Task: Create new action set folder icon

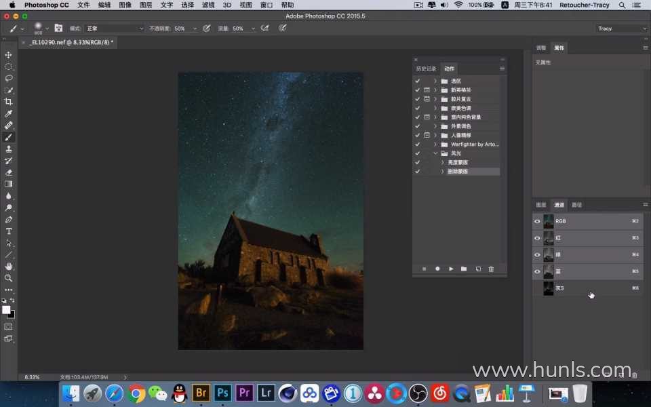Action: [464, 269]
